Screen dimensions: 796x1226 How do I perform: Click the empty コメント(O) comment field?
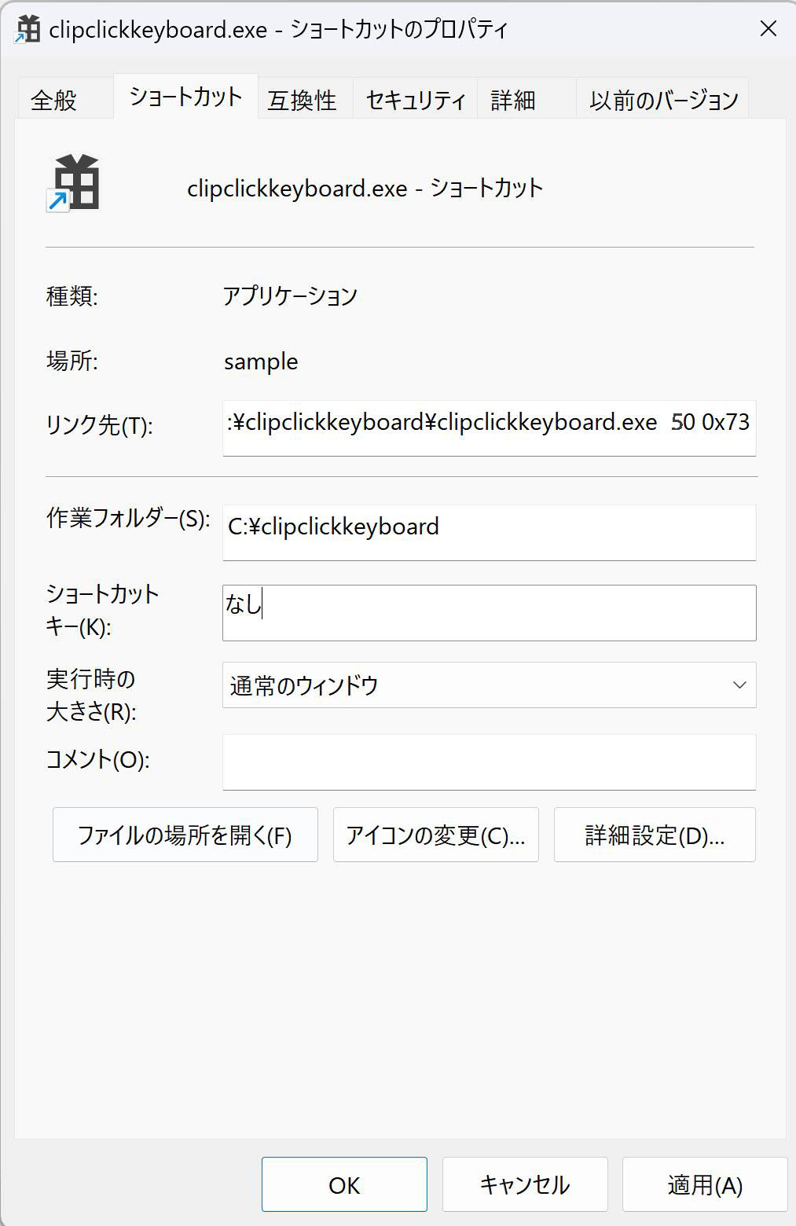[x=489, y=761]
